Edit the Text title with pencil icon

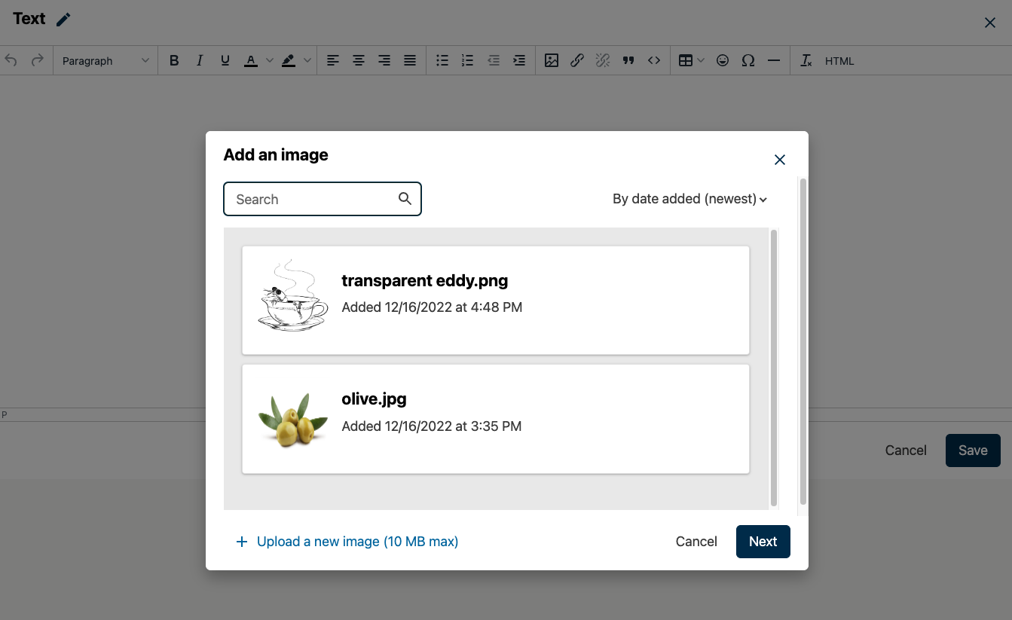tap(64, 20)
